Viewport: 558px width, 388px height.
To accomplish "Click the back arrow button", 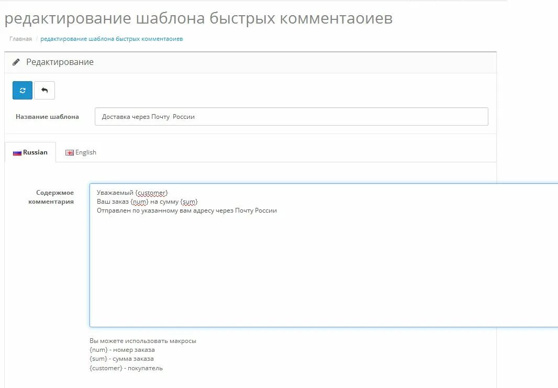I will [x=44, y=91].
